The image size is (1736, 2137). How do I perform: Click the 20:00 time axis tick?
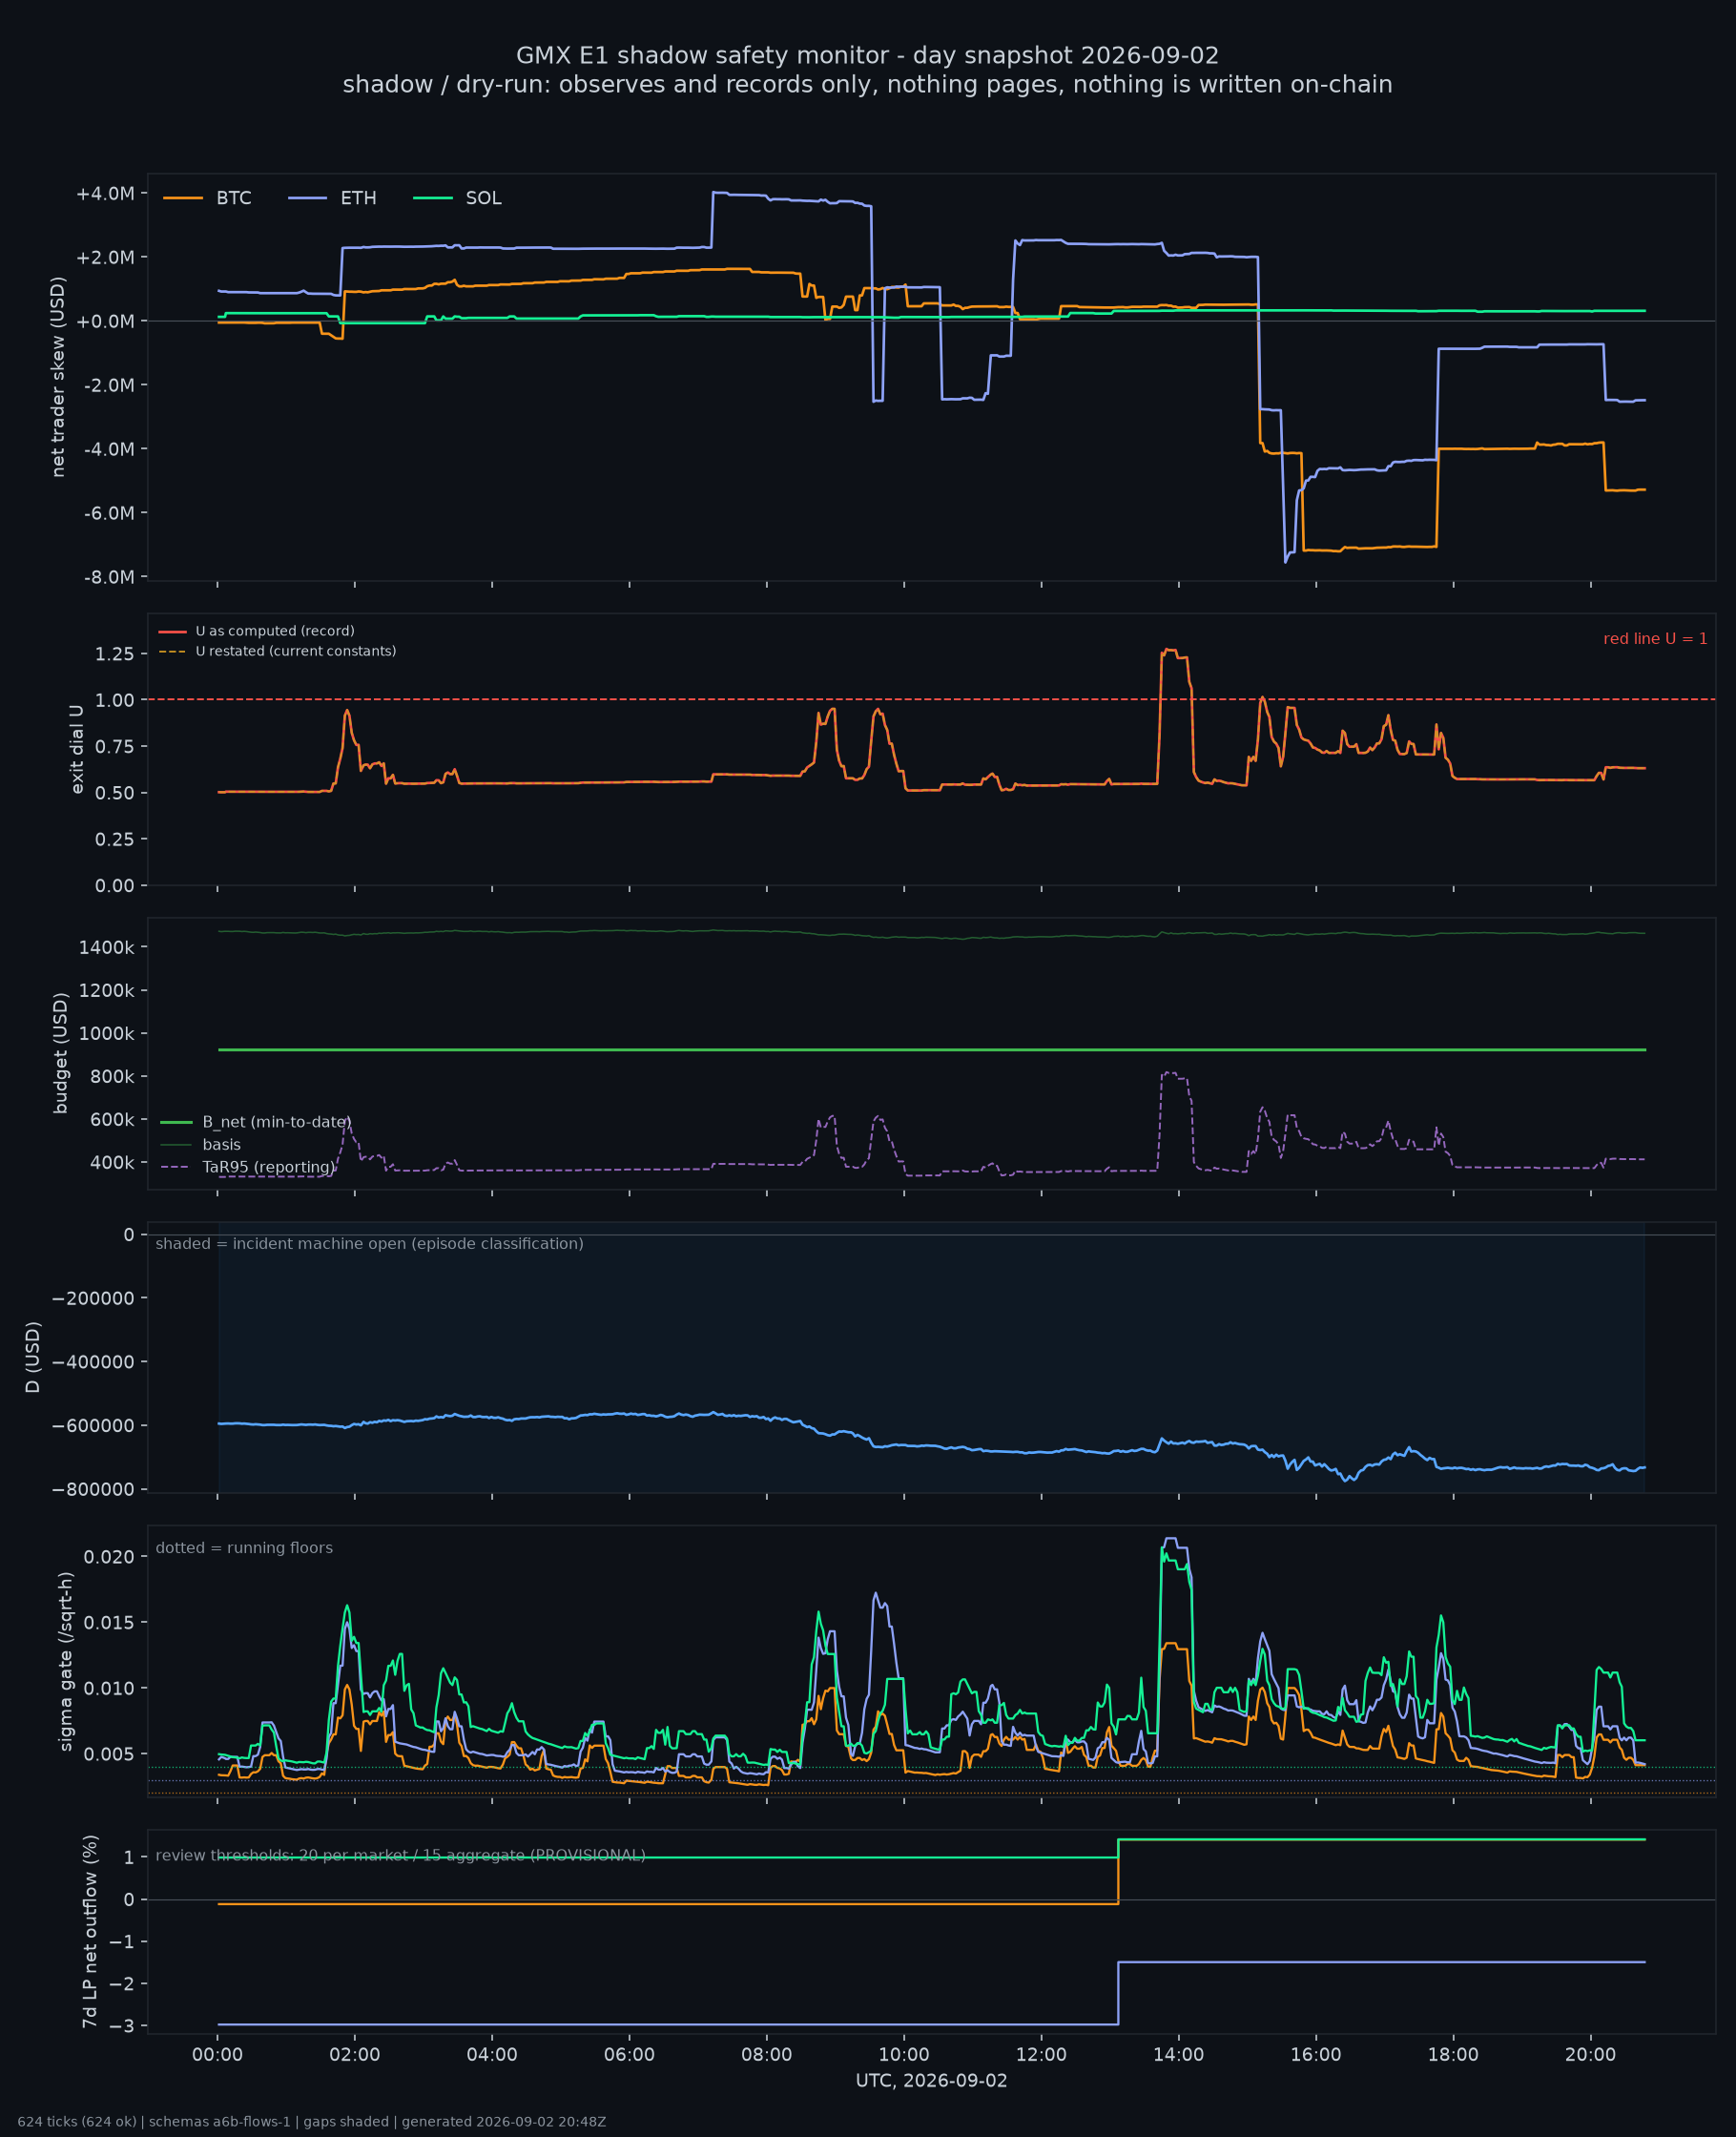click(x=1590, y=2055)
